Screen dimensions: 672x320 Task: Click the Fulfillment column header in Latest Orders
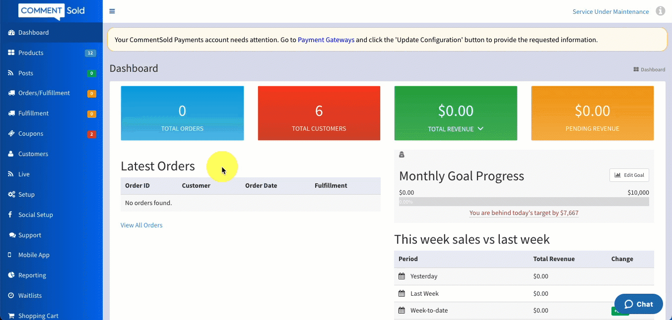[x=331, y=186]
